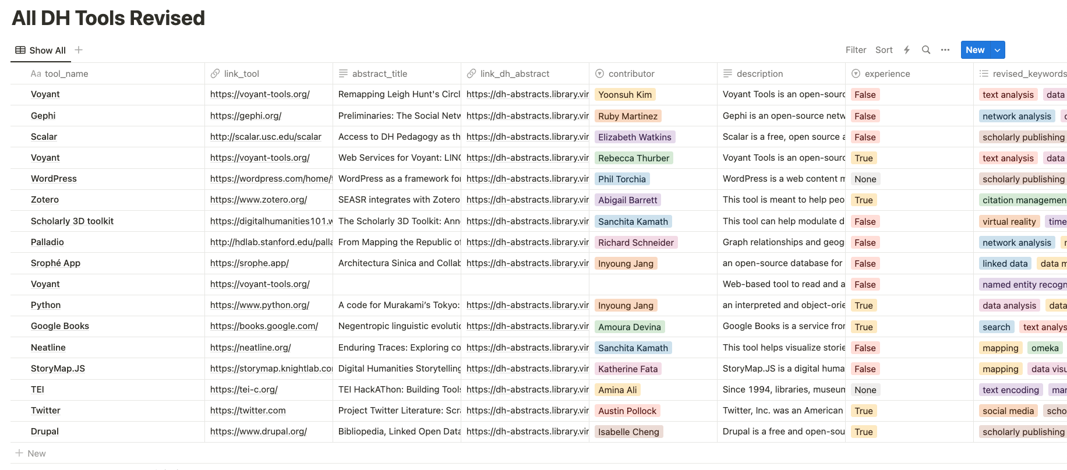This screenshot has width=1067, height=470.
Task: Select the Richard Schneider contributor tag
Action: 636,243
